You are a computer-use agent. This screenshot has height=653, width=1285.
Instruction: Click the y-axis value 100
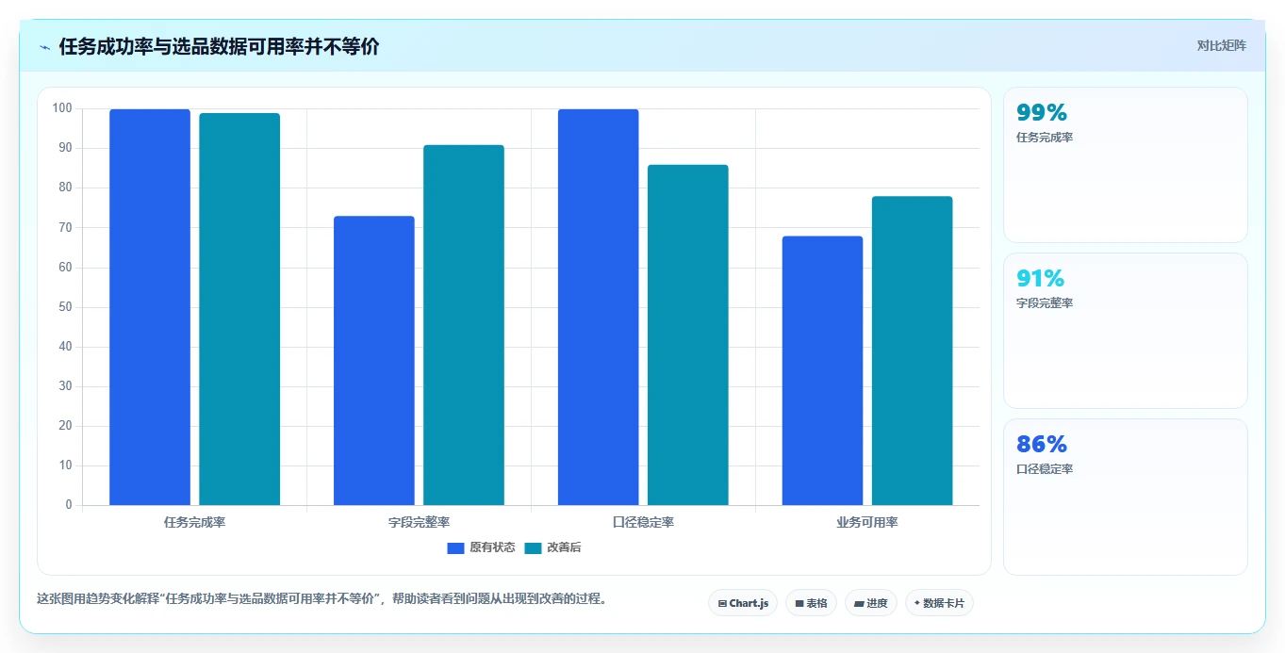tap(62, 108)
